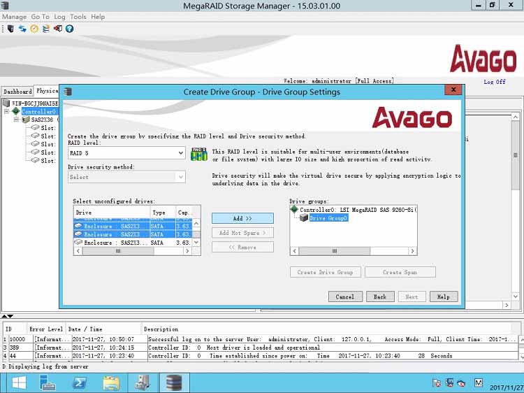Click the blue refresh arrows toolbar icon

(22, 29)
